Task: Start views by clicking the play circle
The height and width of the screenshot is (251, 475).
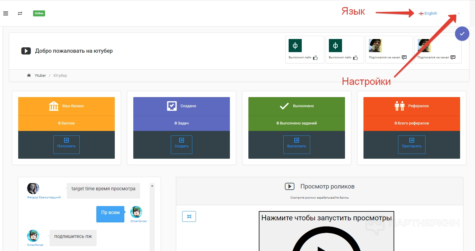Action: 326,241
